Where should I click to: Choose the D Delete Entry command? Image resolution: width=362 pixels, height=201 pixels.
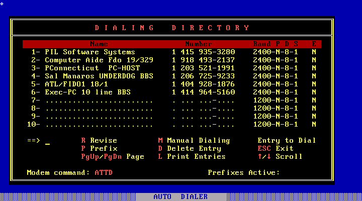(x=190, y=148)
